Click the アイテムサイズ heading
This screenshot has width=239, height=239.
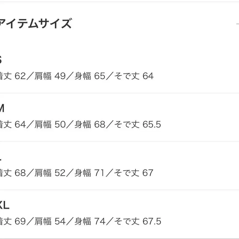pyautogui.click(x=36, y=24)
